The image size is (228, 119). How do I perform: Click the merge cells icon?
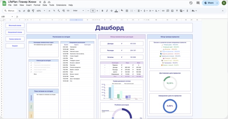[131, 11]
